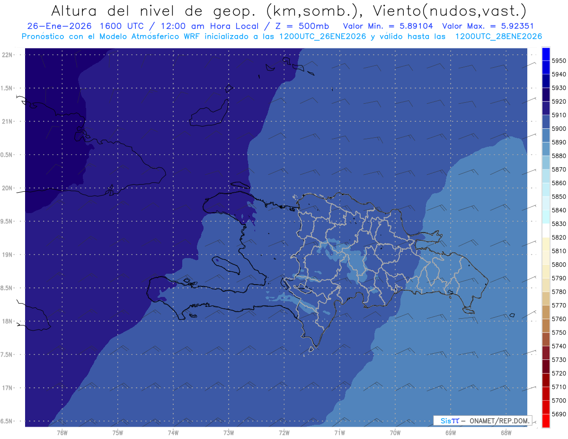568x439 pixels.
Task: Click the '6.5N' latitude label
Action: point(7,421)
